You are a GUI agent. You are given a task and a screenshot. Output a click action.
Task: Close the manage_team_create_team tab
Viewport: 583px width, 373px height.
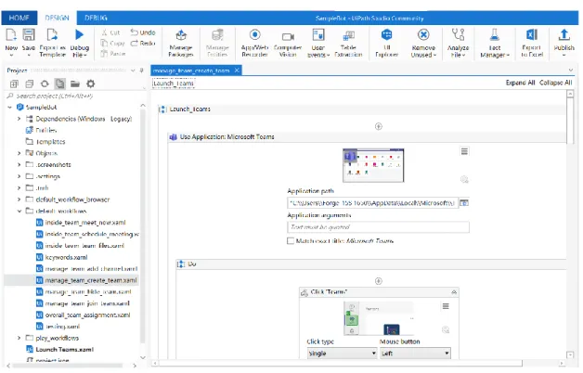pyautogui.click(x=237, y=71)
